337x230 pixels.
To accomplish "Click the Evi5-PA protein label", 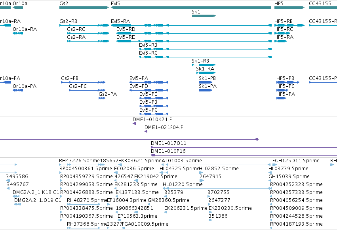I will point(139,78).
